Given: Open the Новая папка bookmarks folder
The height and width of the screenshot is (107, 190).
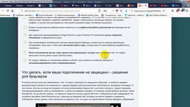Looking at the screenshot, I should (x=5, y=15).
